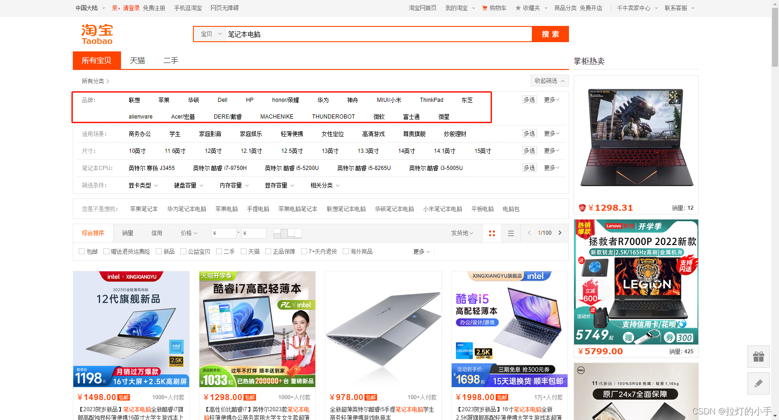
Task: Filter by brand ThinkPad
Action: pos(432,100)
